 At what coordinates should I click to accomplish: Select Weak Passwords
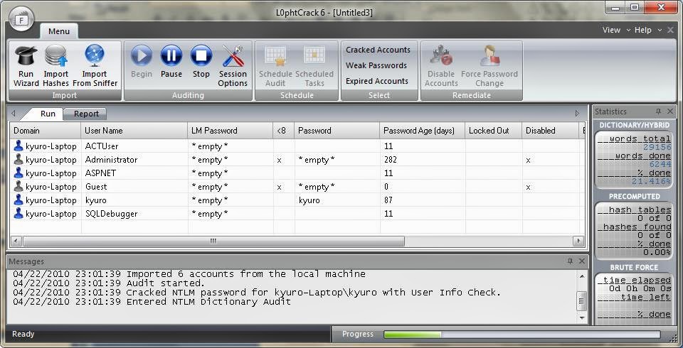pyautogui.click(x=376, y=65)
